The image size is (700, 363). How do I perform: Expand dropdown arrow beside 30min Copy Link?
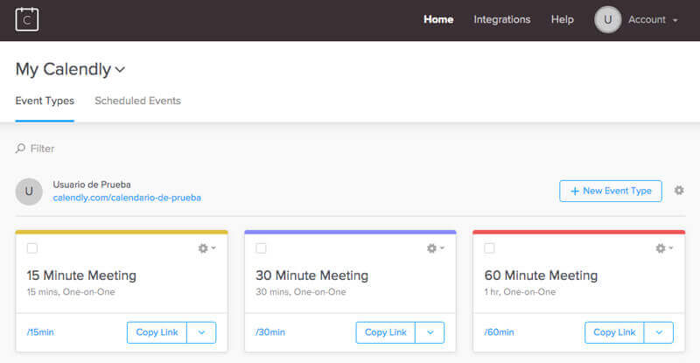click(430, 332)
